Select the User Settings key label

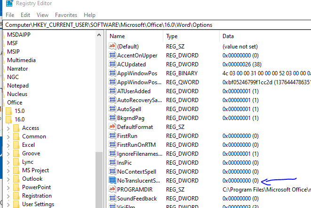pyautogui.click(x=38, y=204)
